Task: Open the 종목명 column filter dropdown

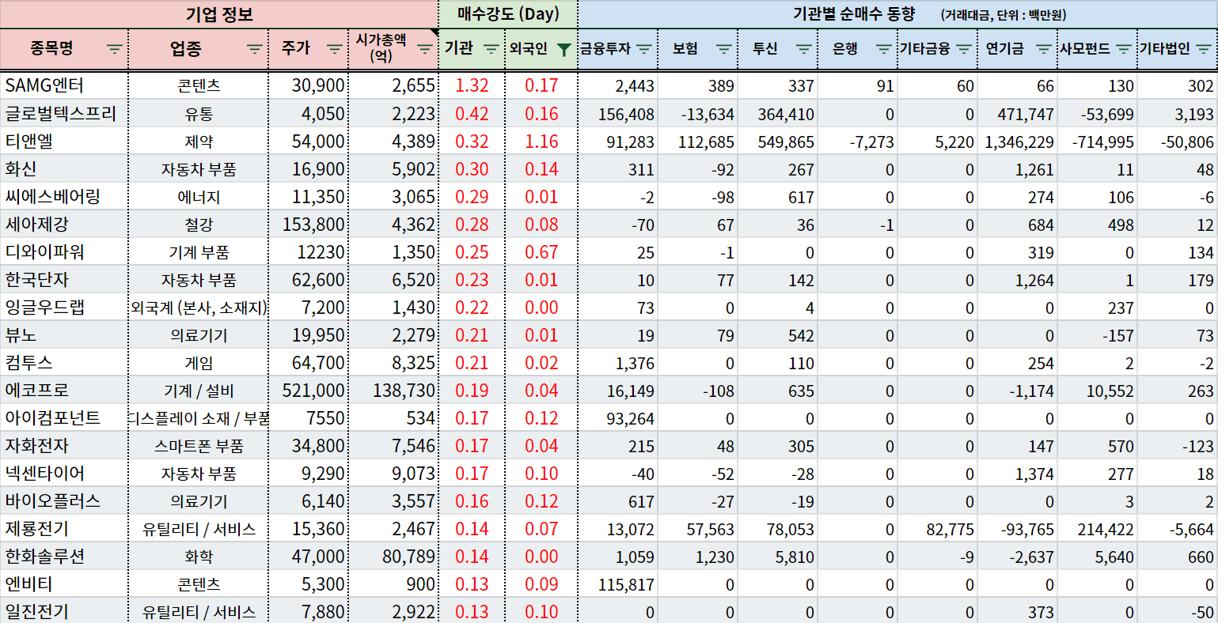Action: click(x=115, y=49)
